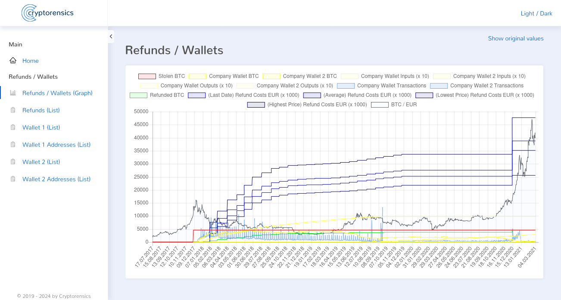Collapse the sidebar with the chevron button
561x300 pixels.
click(x=111, y=37)
